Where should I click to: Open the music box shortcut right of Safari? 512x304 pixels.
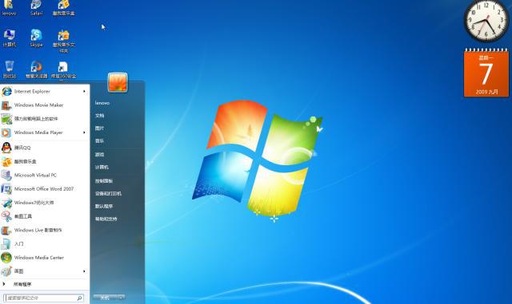(63, 8)
